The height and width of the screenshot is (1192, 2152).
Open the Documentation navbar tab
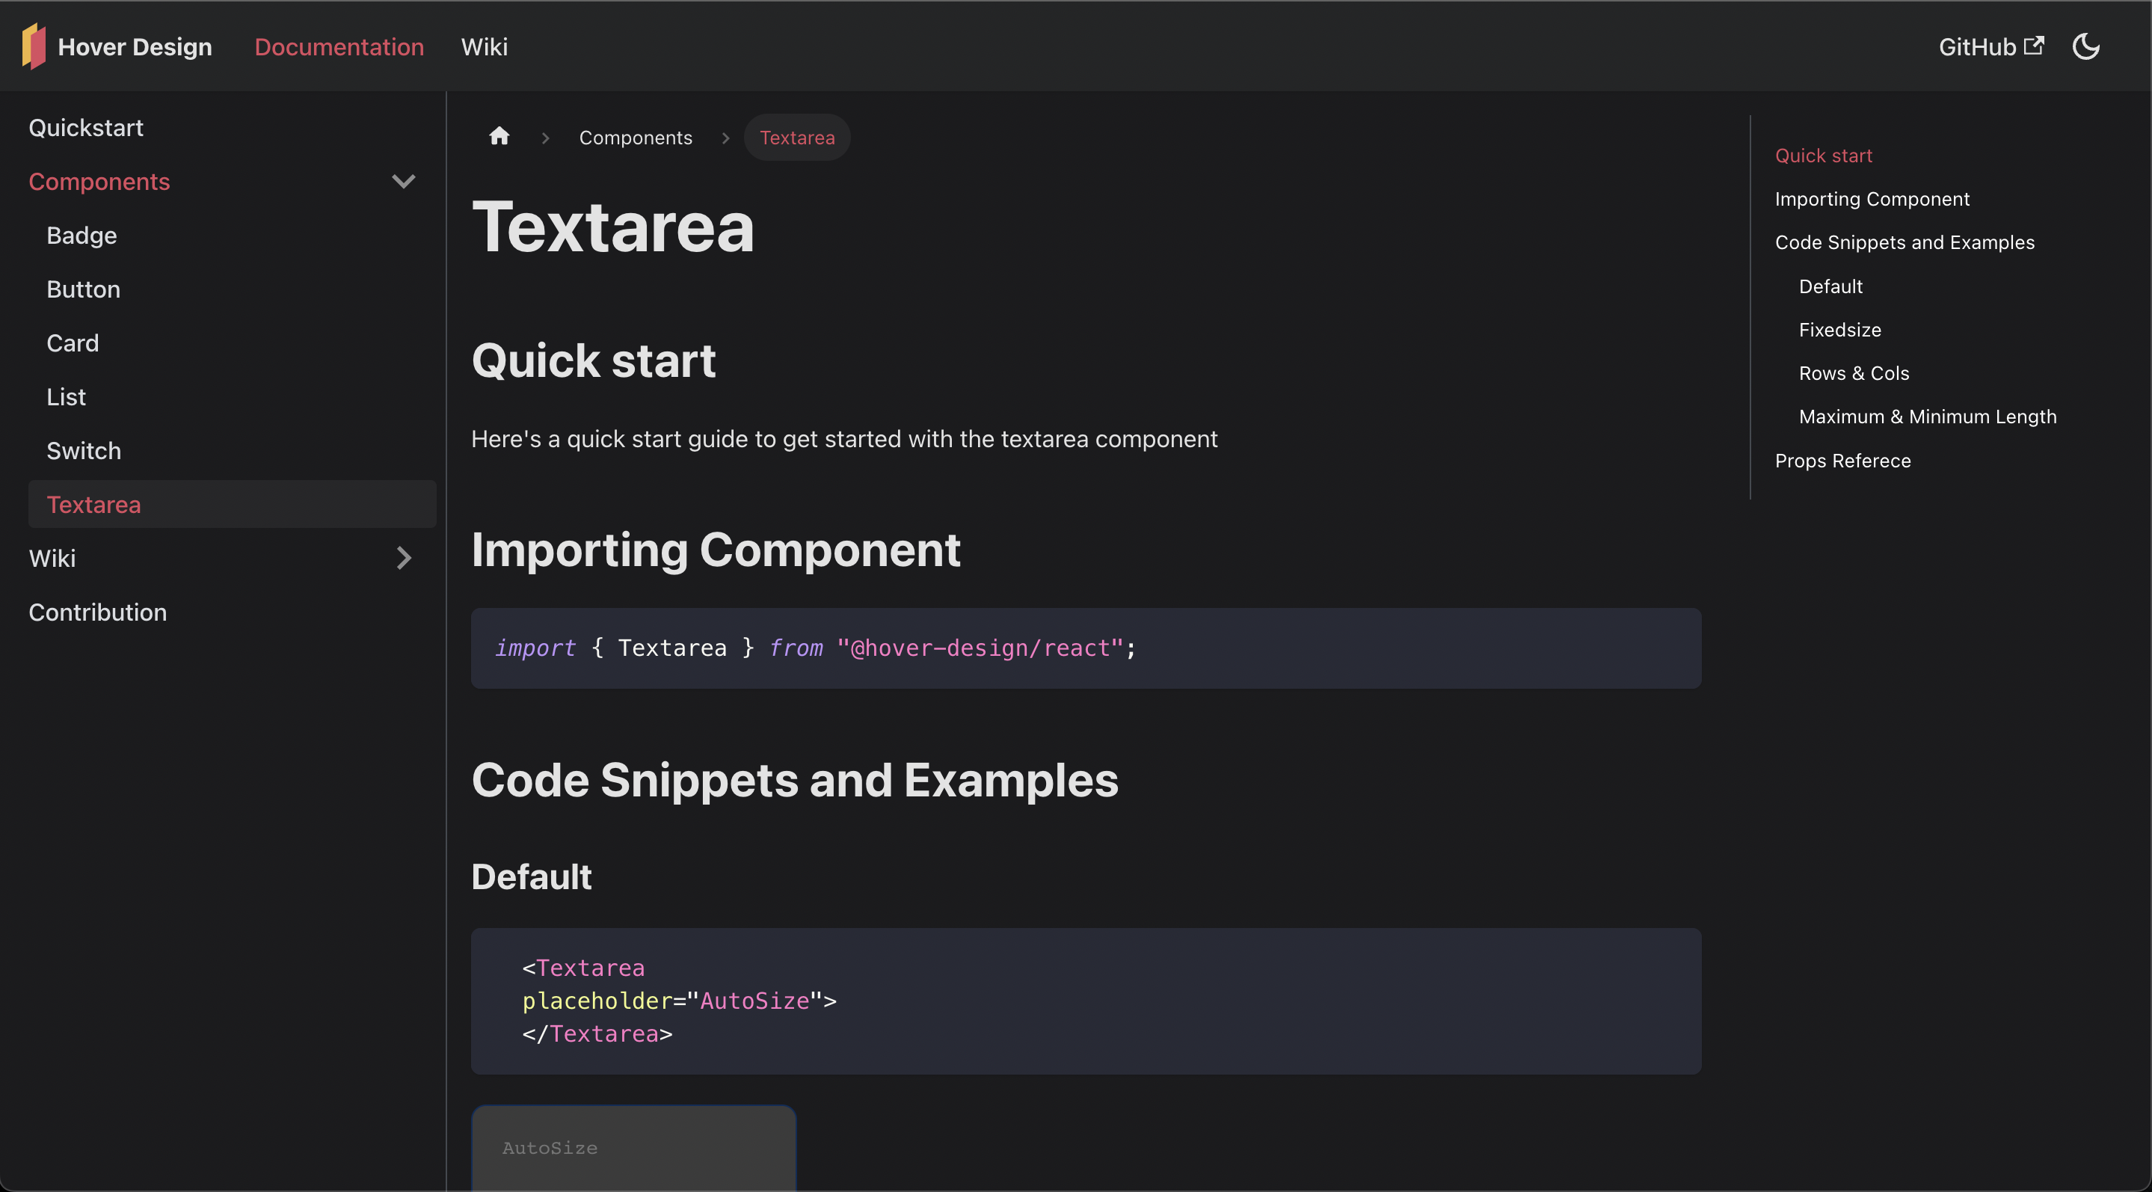tap(339, 47)
